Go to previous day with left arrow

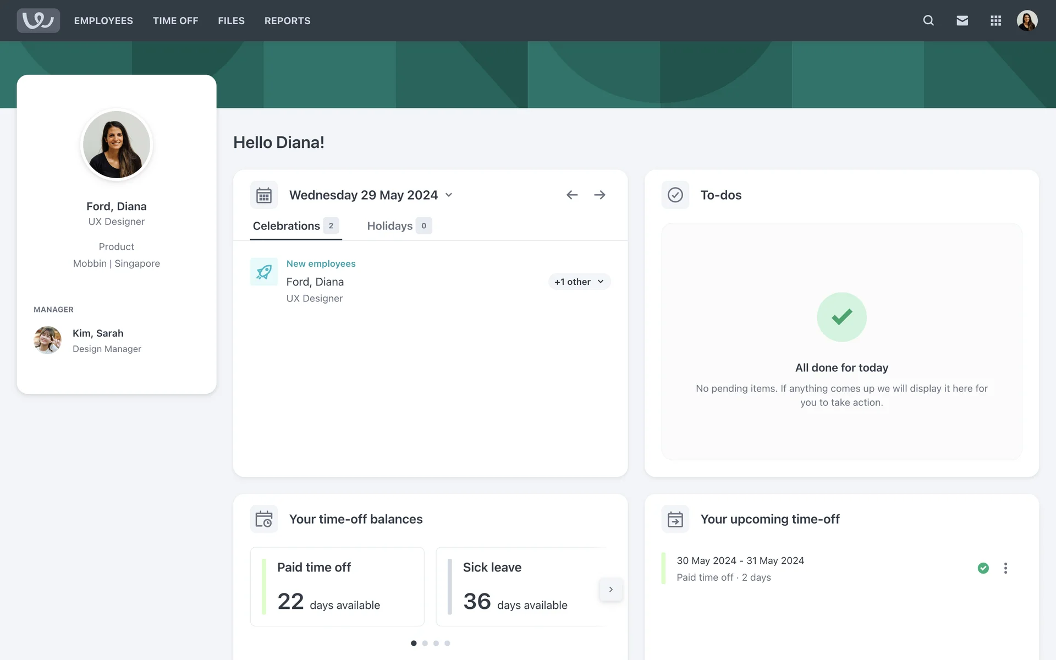pos(572,195)
